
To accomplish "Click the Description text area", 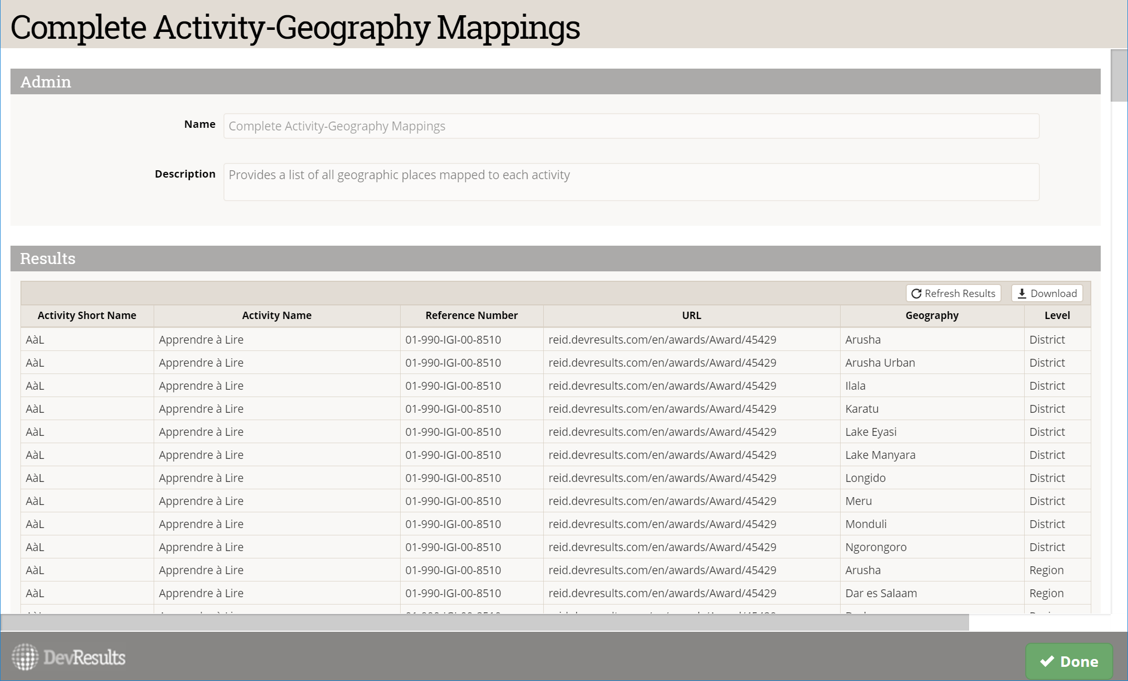I will (631, 182).
